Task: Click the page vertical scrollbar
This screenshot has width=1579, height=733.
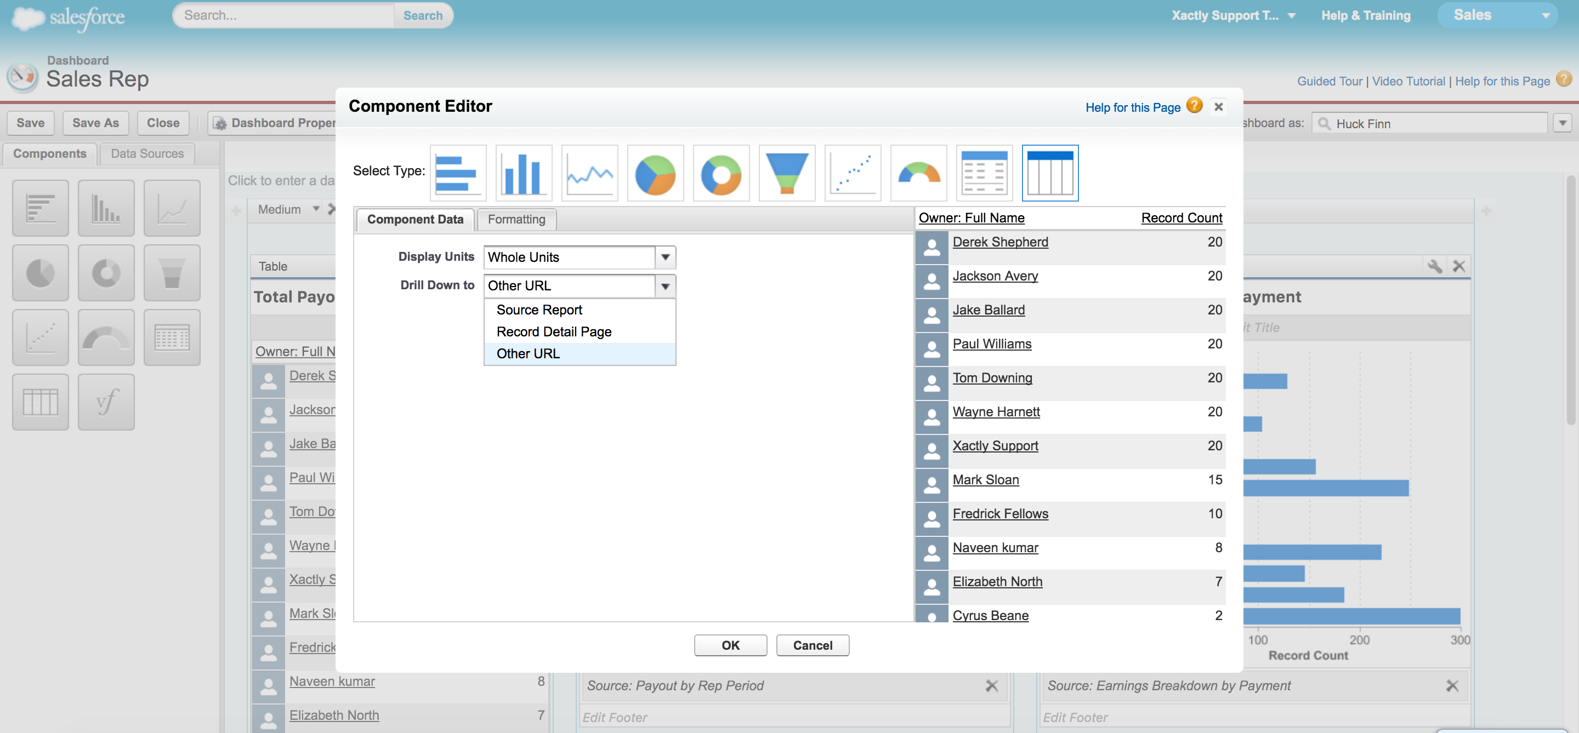Action: click(x=1571, y=300)
